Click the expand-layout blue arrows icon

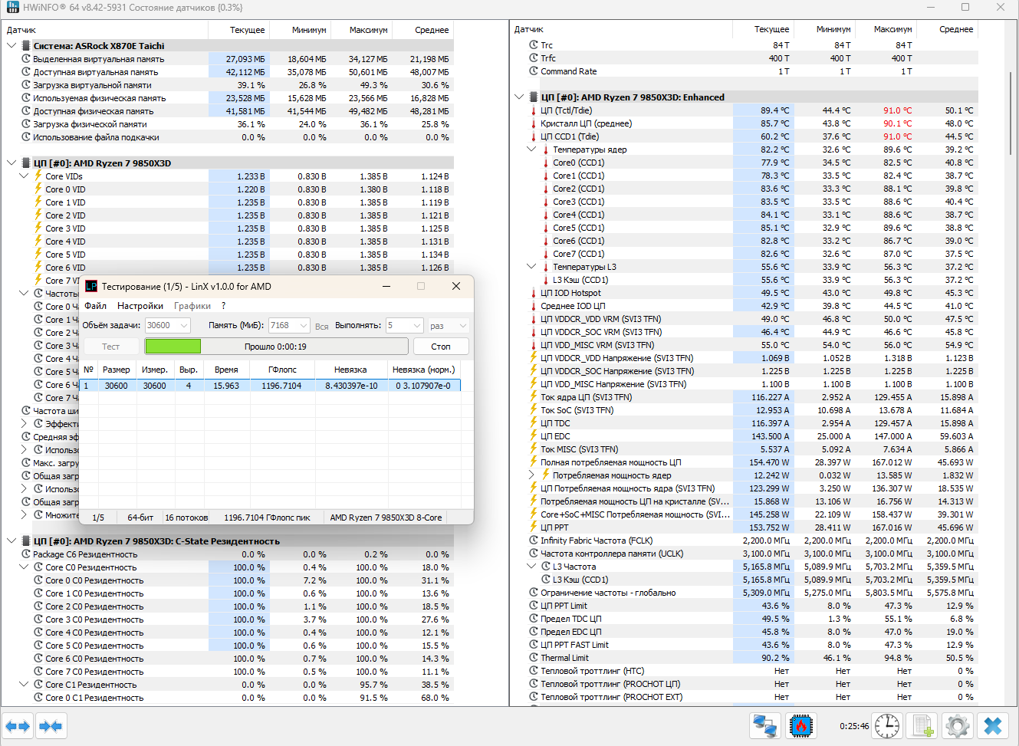18,725
